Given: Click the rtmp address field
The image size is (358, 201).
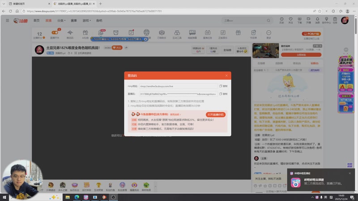Looking at the screenshot, I should [x=178, y=86].
